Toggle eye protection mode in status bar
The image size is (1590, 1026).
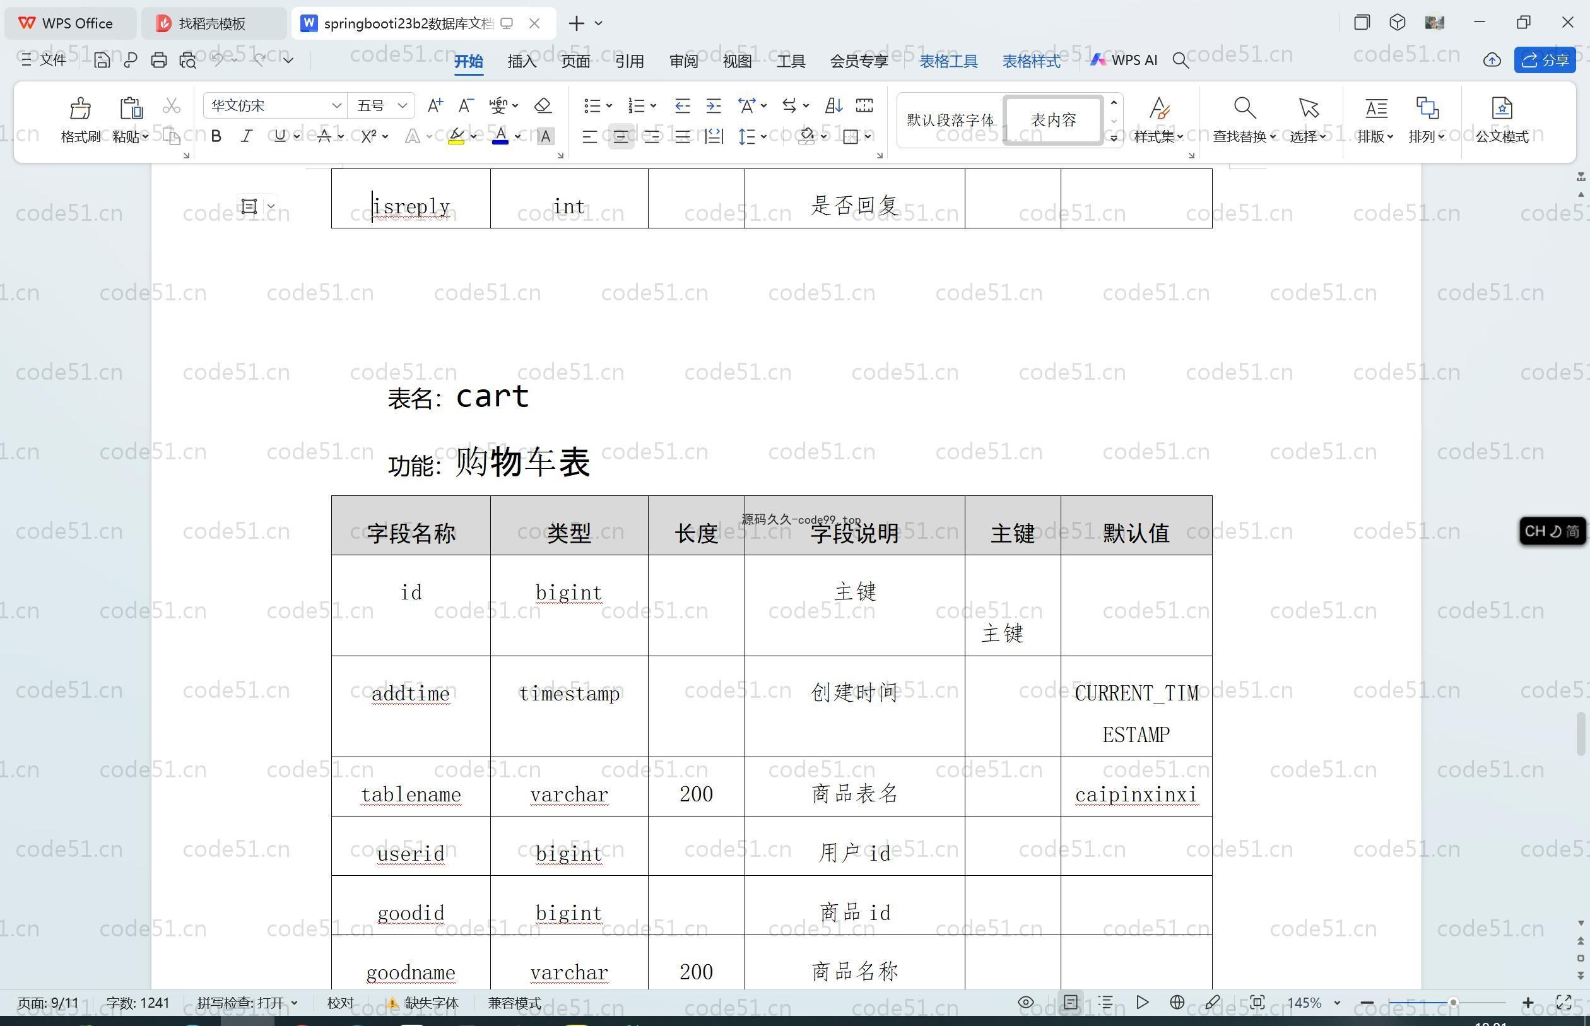(1026, 1002)
